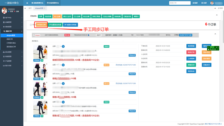Screen dimensions: 224x126
Task: Collapse the 打包状态 filter panel chevron
Action: point(217,15)
